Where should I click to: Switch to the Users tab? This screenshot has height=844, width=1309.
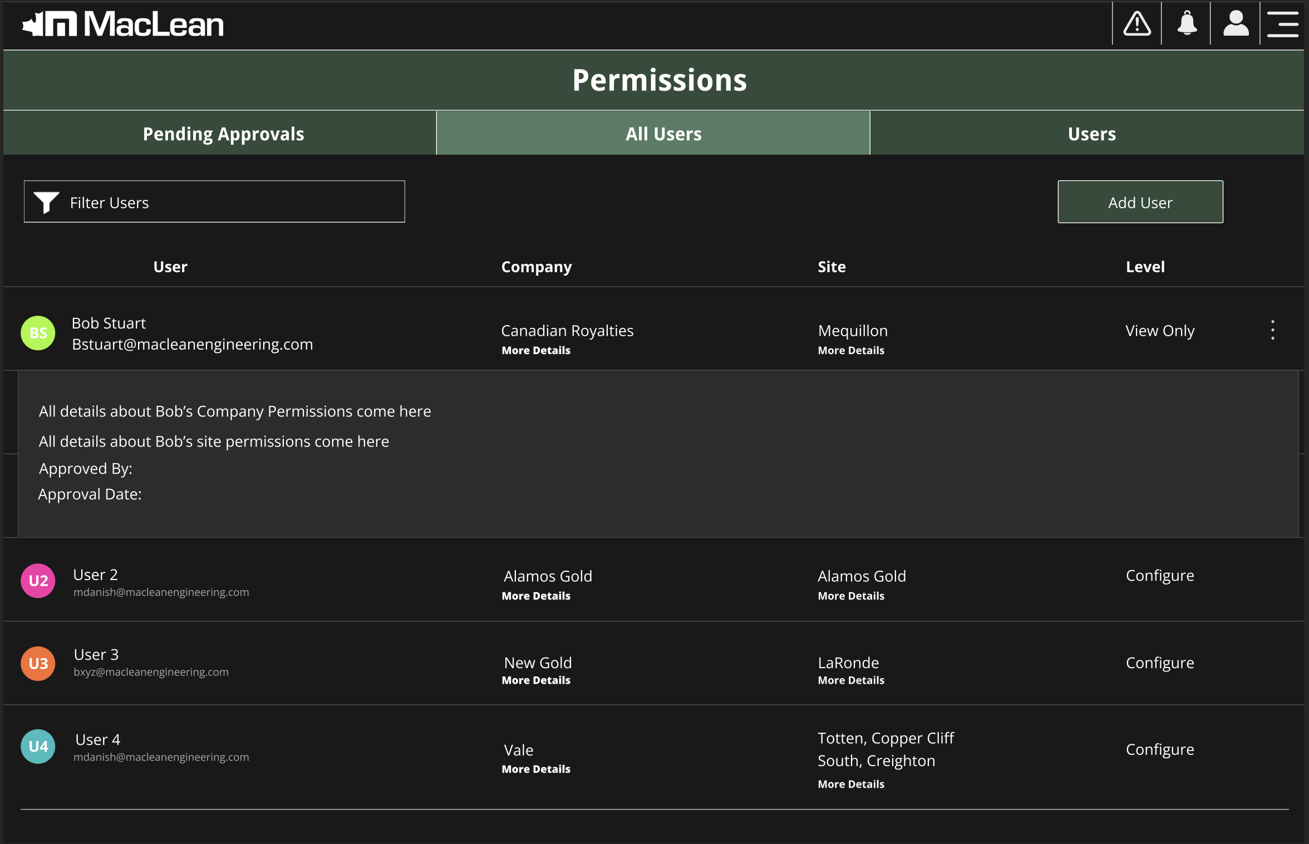1091,134
